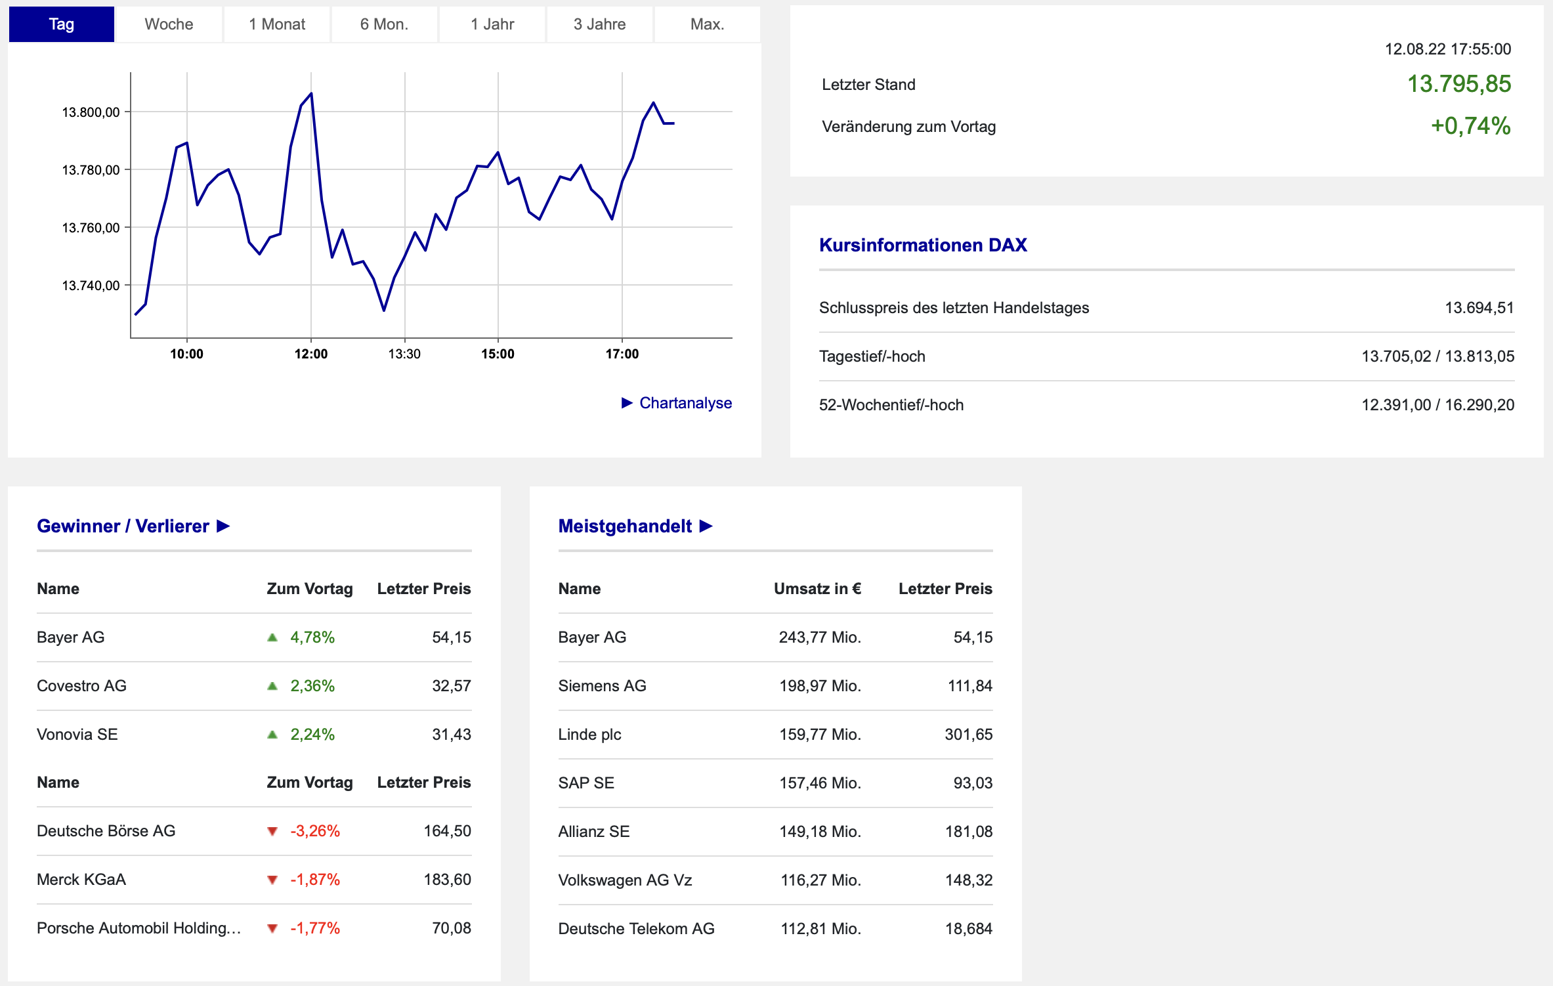Open Covestro AG in the winners table
1553x986 pixels.
click(81, 686)
